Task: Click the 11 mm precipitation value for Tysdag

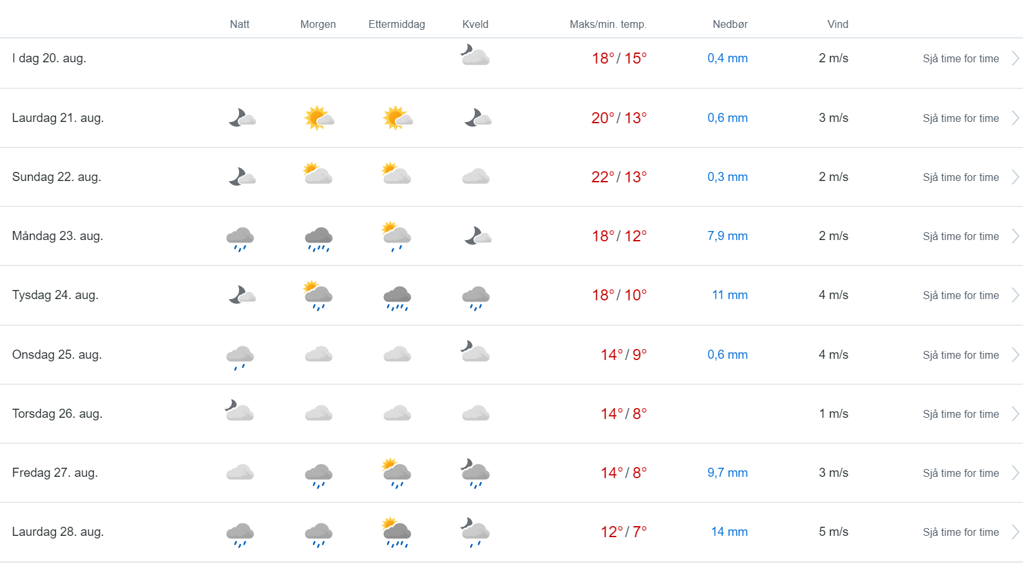Action: pyautogui.click(x=729, y=295)
